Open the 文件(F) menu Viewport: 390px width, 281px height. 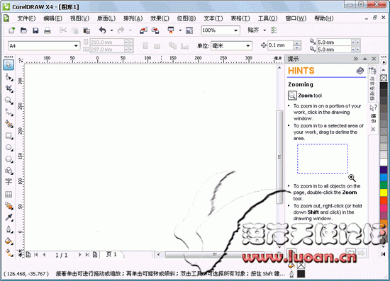pos(26,18)
